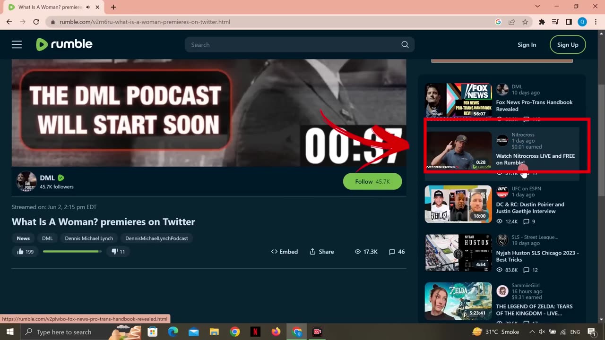Open DC & RC Dustin Poirier title
The image size is (605, 340).
(x=530, y=208)
